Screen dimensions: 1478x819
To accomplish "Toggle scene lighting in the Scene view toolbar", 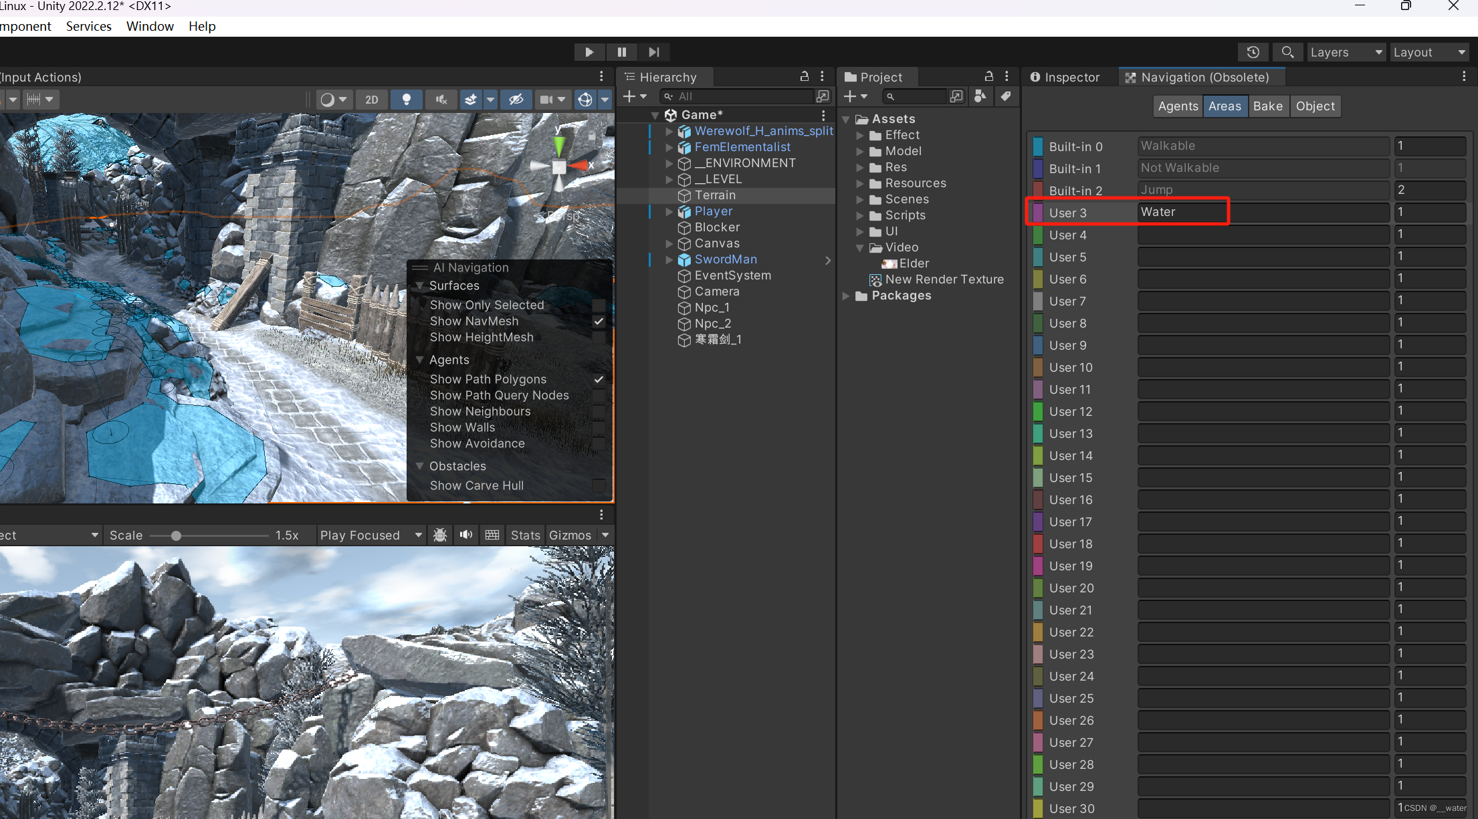I will pos(407,99).
